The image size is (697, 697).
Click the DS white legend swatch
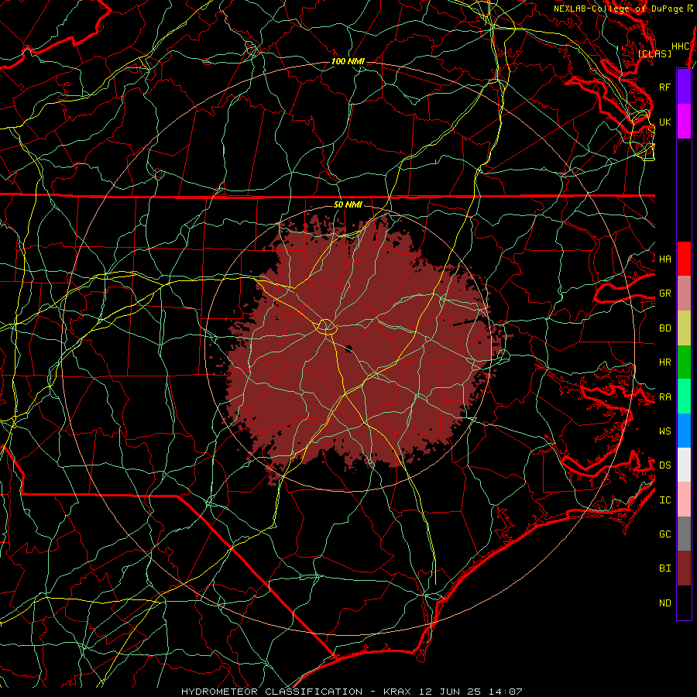[x=684, y=465]
